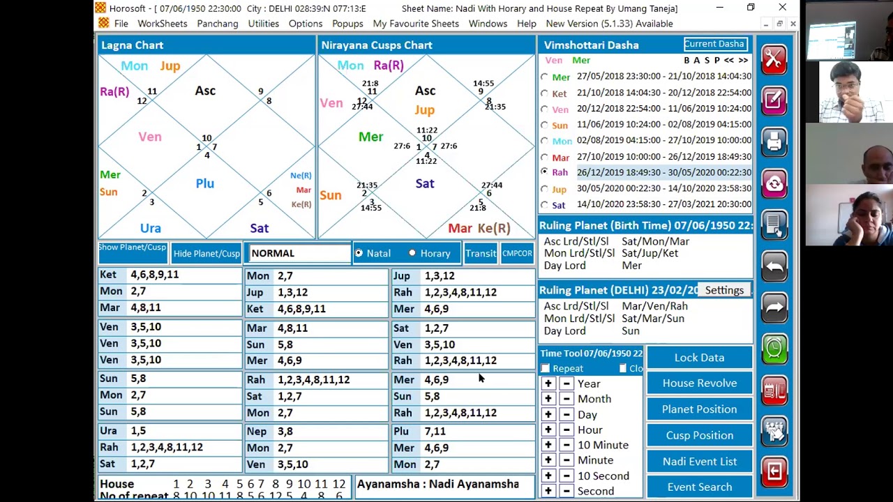Click the undo back arrow icon
Image resolution: width=893 pixels, height=502 pixels.
(x=774, y=266)
